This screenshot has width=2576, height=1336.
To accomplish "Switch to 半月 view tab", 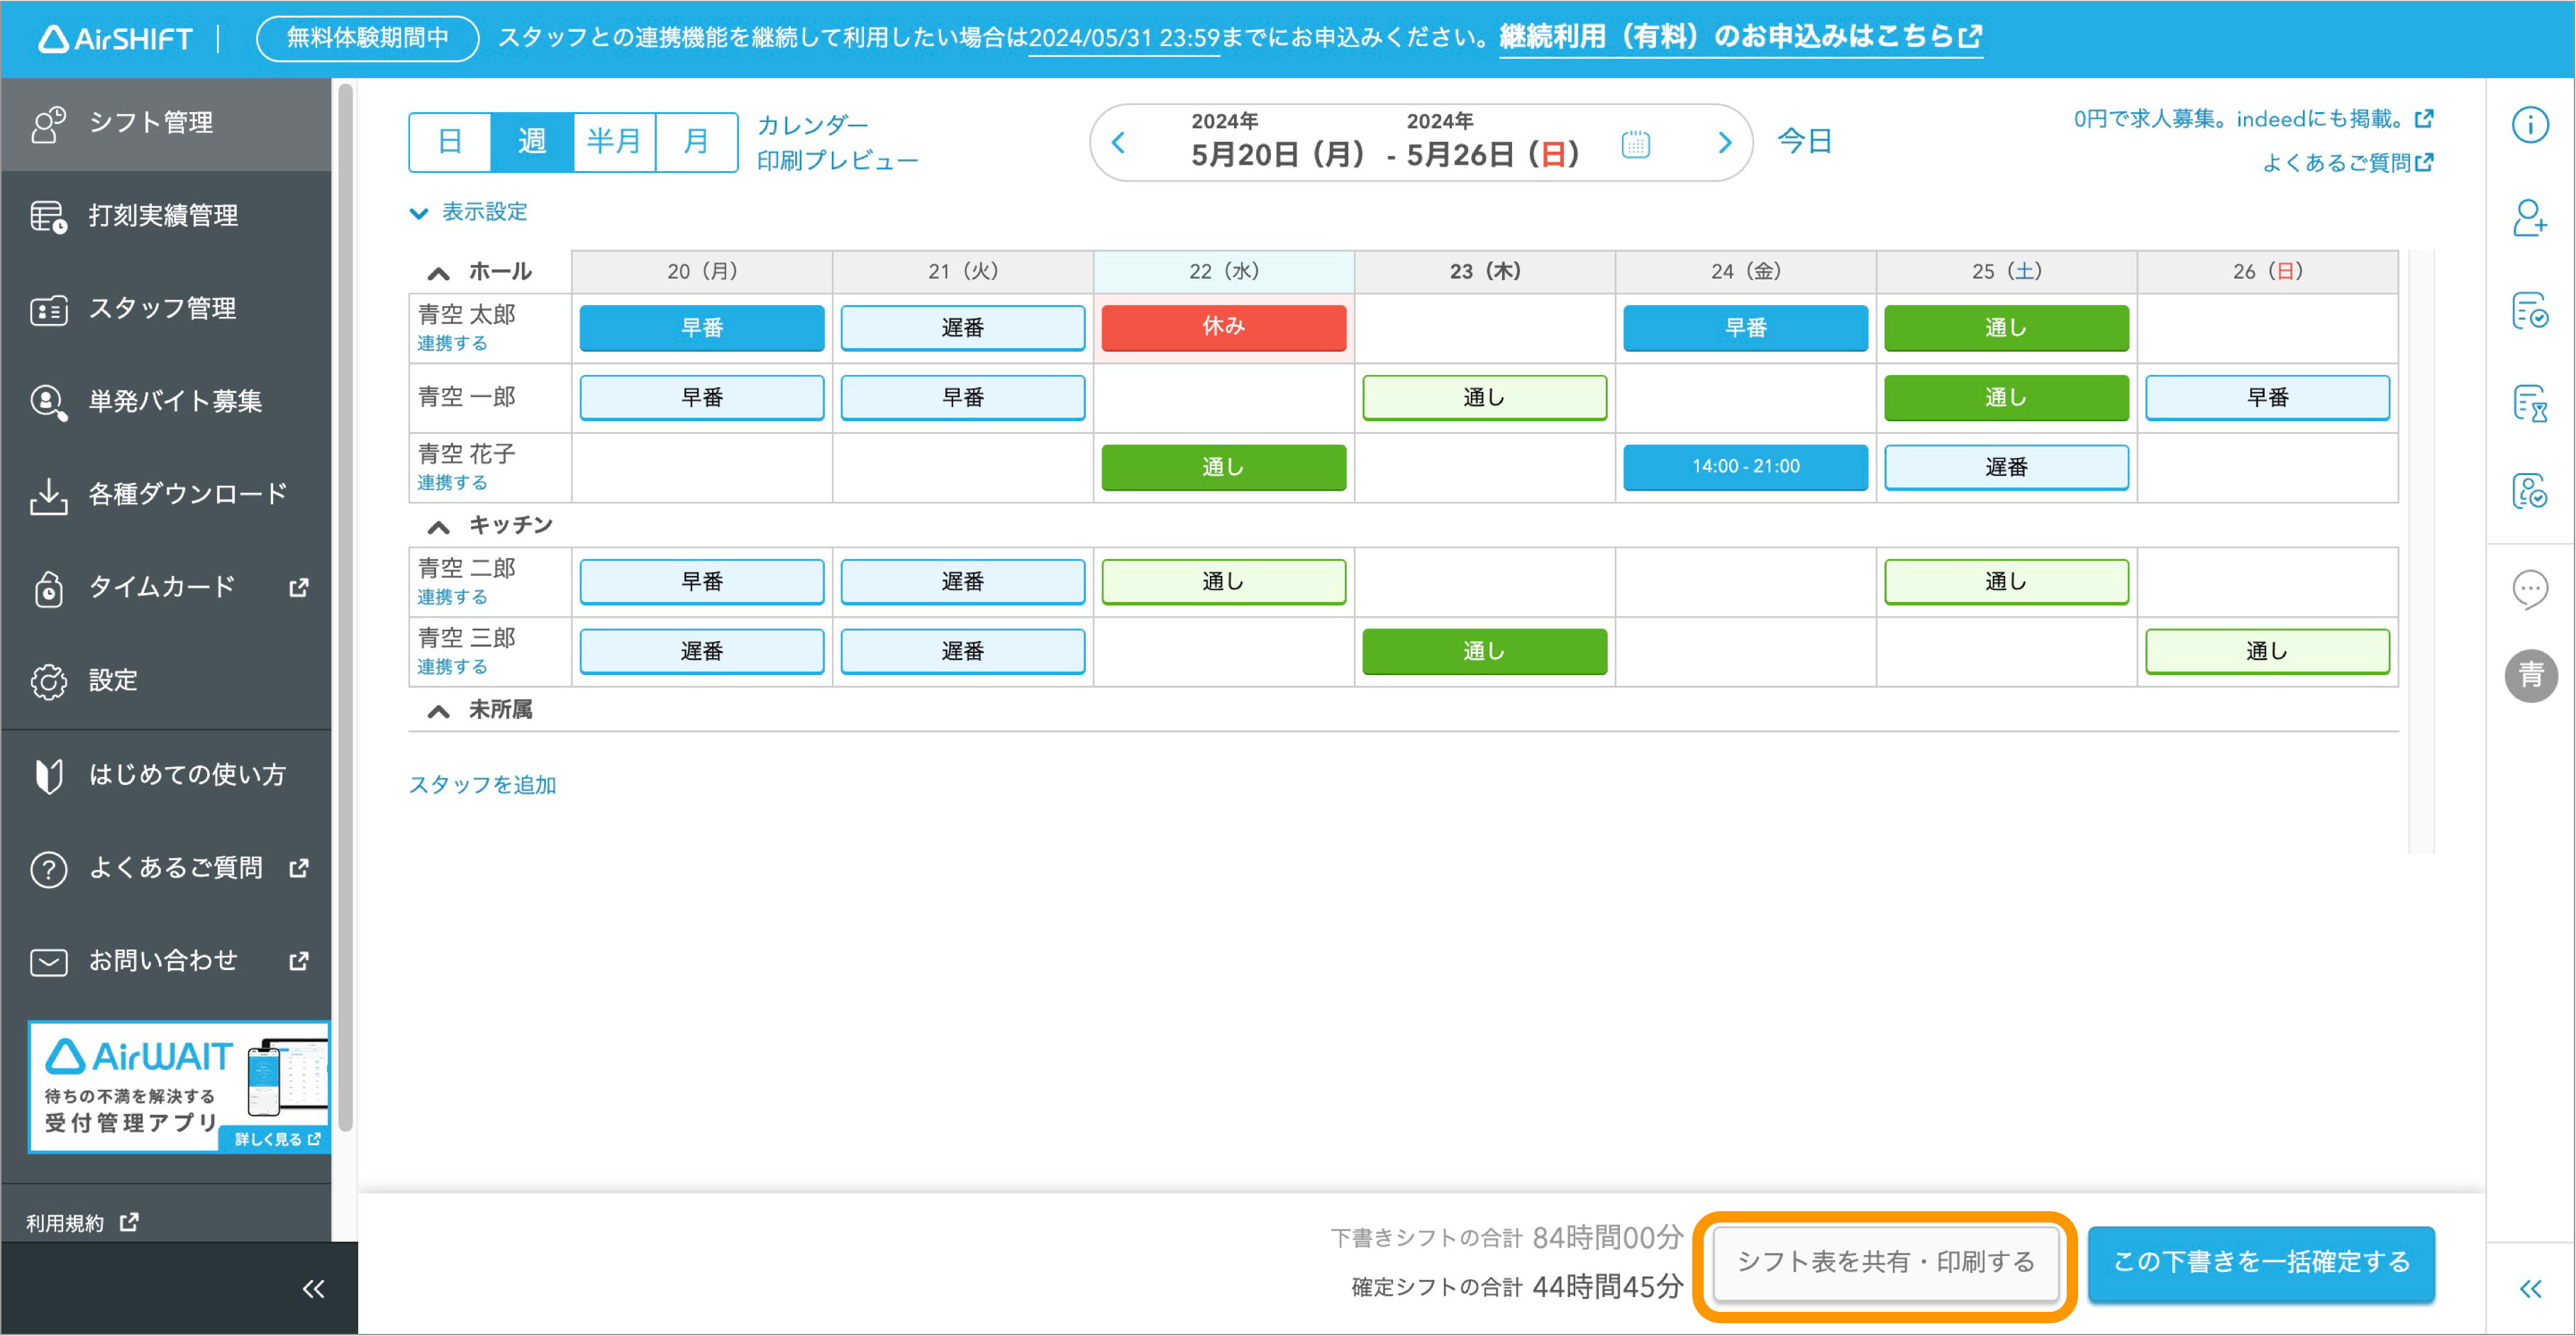I will (614, 142).
